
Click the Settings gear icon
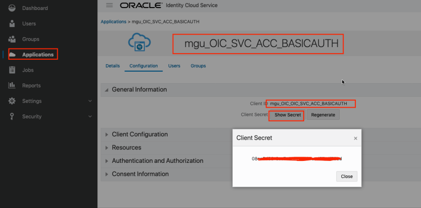point(12,101)
